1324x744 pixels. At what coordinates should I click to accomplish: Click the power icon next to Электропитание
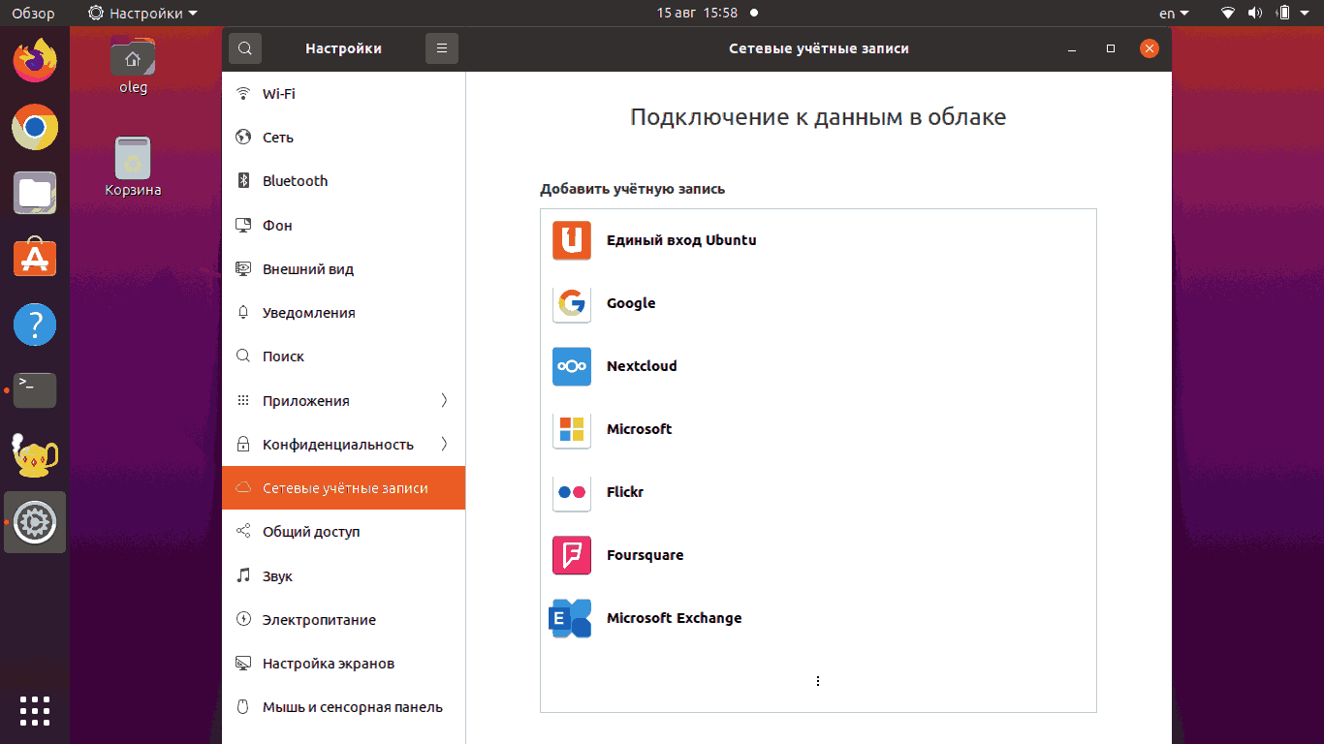(244, 620)
